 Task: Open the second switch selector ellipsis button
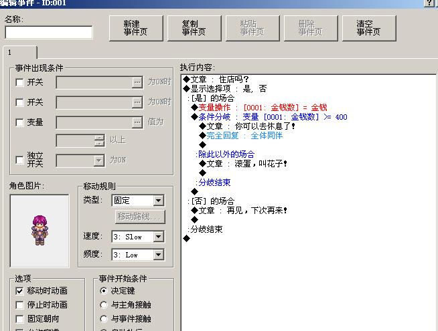pyautogui.click(x=137, y=102)
